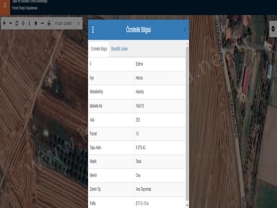Click the coordinates display in toolbar

(63, 23)
